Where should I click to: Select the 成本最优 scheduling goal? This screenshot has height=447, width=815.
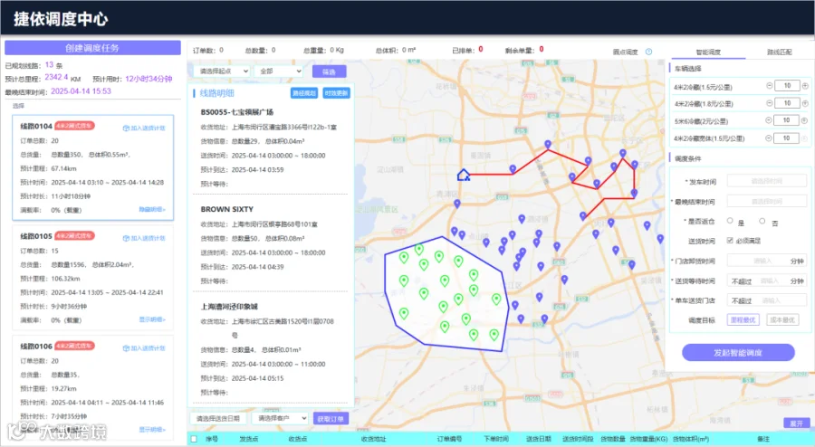tap(782, 319)
